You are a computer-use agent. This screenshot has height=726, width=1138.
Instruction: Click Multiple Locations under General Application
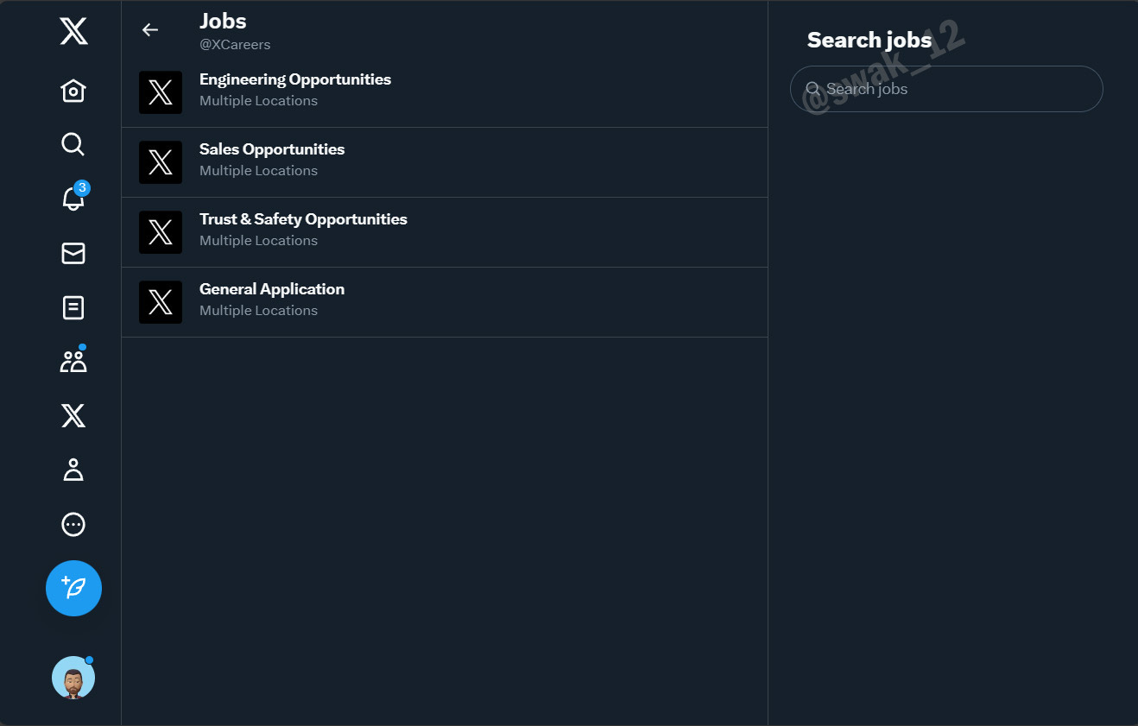[x=258, y=310]
